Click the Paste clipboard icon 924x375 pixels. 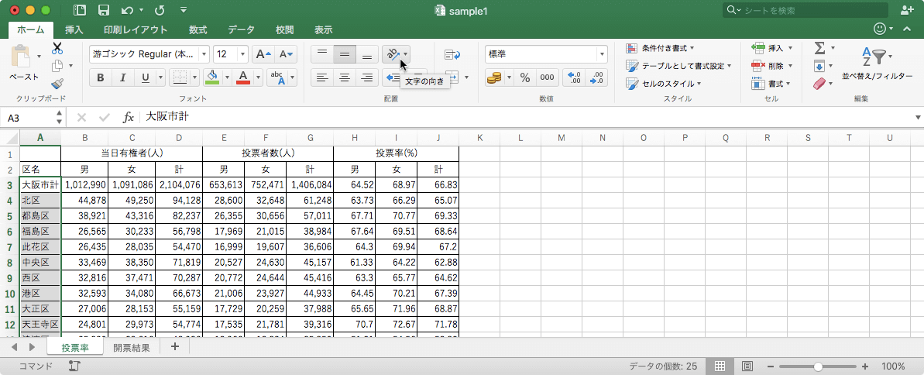22,57
